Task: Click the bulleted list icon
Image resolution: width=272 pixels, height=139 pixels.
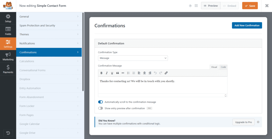Action: 128,73
